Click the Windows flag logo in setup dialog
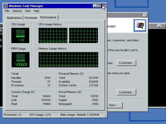Screen dimensions: 166x124 (x=140, y=25)
